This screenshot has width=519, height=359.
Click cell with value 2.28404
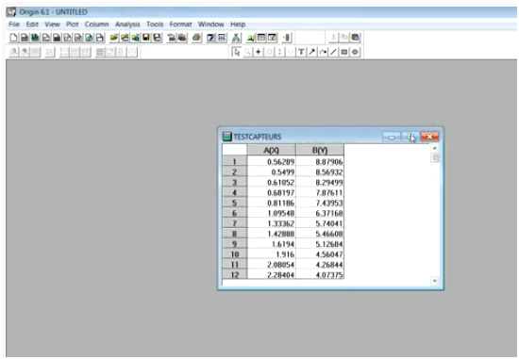tap(271, 274)
